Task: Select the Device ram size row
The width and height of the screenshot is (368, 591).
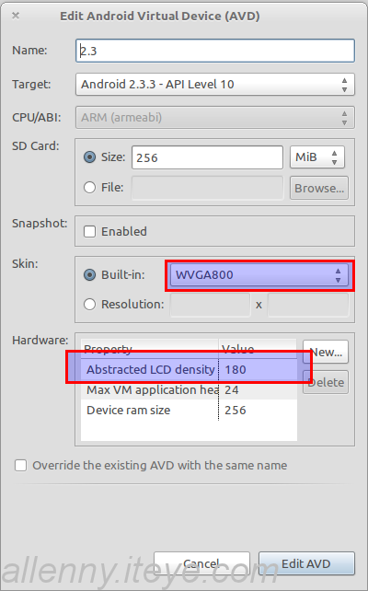Action: tap(190, 410)
